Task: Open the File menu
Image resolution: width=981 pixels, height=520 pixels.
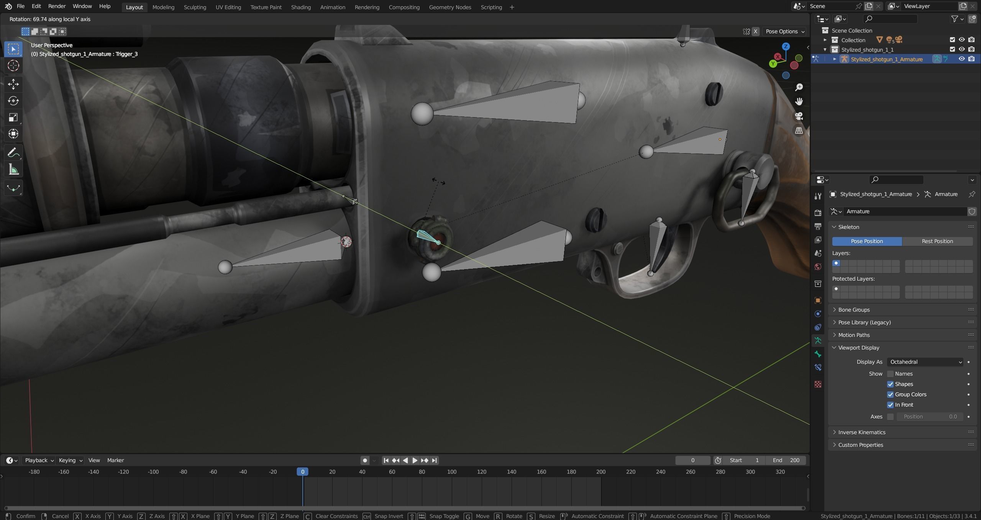Action: (x=21, y=7)
